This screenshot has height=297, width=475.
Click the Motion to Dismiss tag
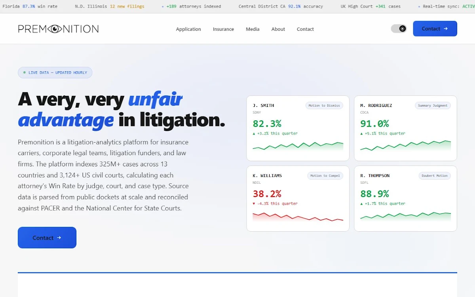tap(324, 105)
